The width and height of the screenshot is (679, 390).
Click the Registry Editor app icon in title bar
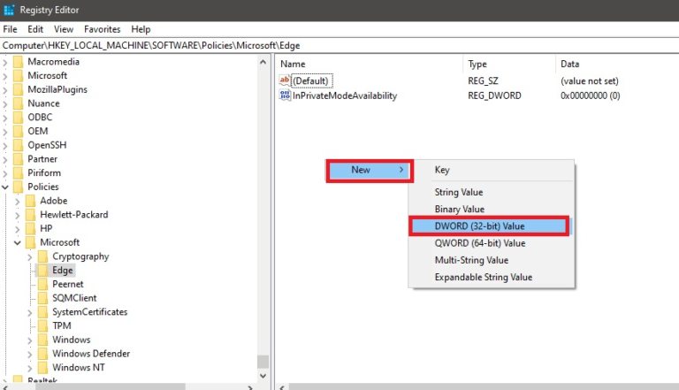coord(9,10)
